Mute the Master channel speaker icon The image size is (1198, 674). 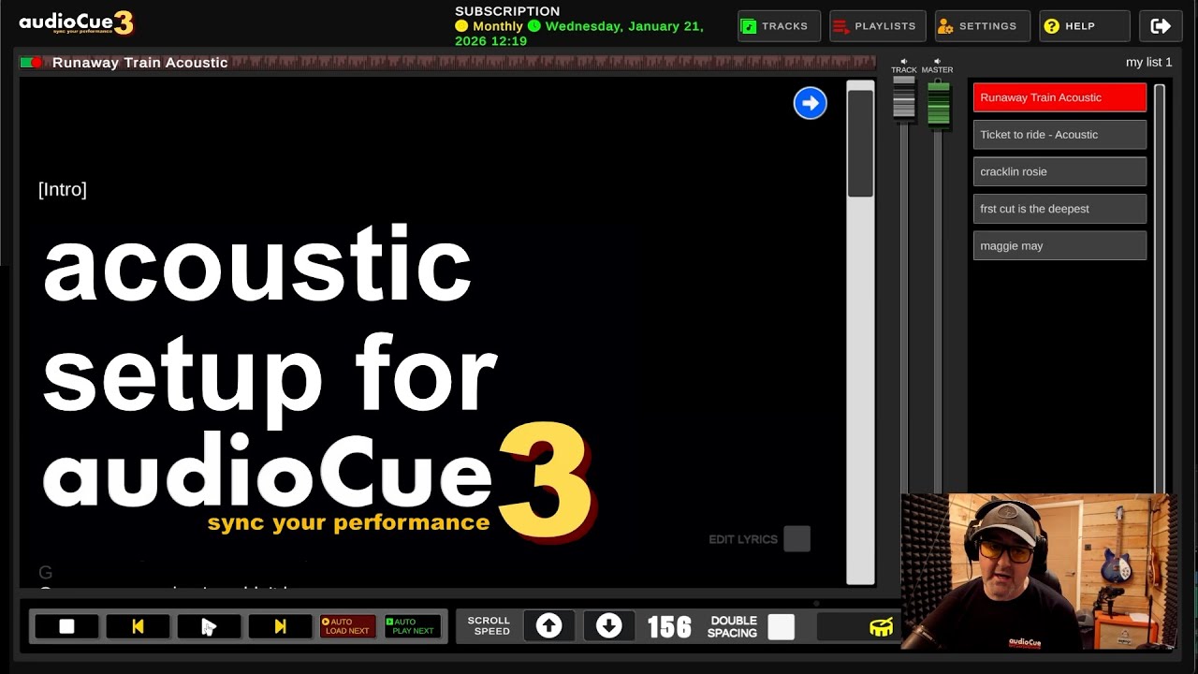(937, 62)
